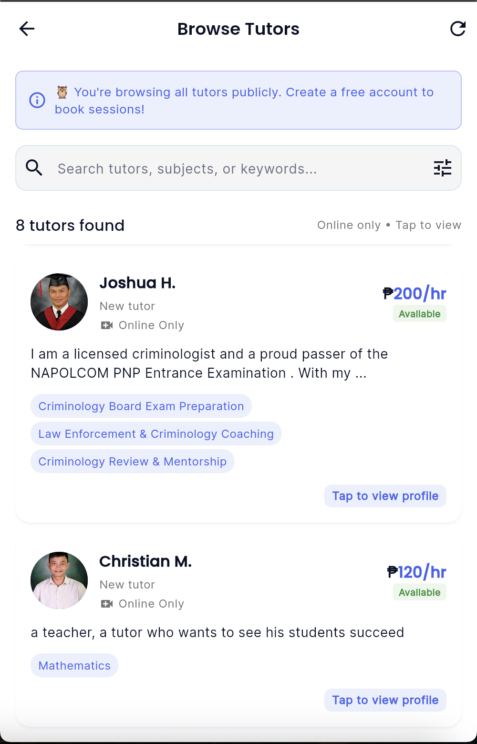Select the Criminology Board Exam Preparation tag
Viewport: 477px width, 744px height.
click(141, 406)
